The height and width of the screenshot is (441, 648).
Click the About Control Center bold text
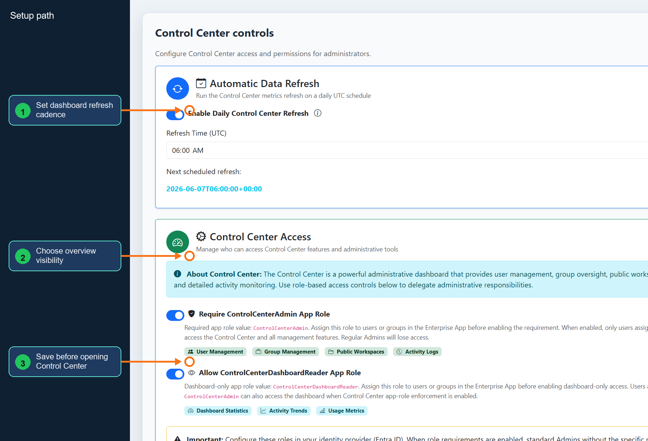tap(224, 274)
